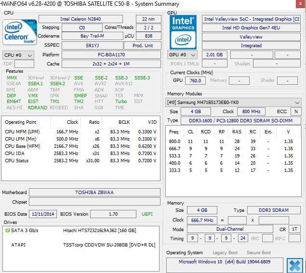The image size is (306, 273).
Task: Click the 22 nm process field
Action: point(148,19)
